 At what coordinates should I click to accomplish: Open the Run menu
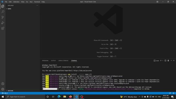pos(31,2)
